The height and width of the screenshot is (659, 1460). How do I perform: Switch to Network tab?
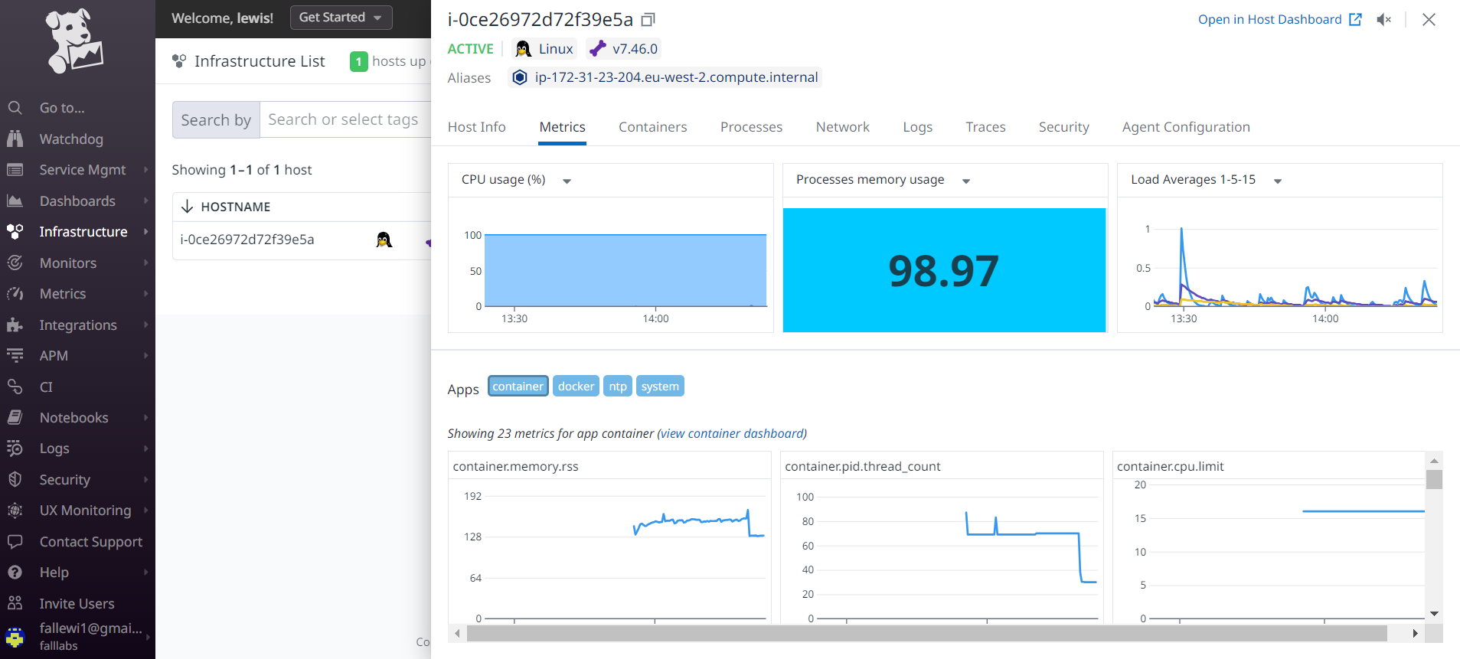click(x=842, y=127)
